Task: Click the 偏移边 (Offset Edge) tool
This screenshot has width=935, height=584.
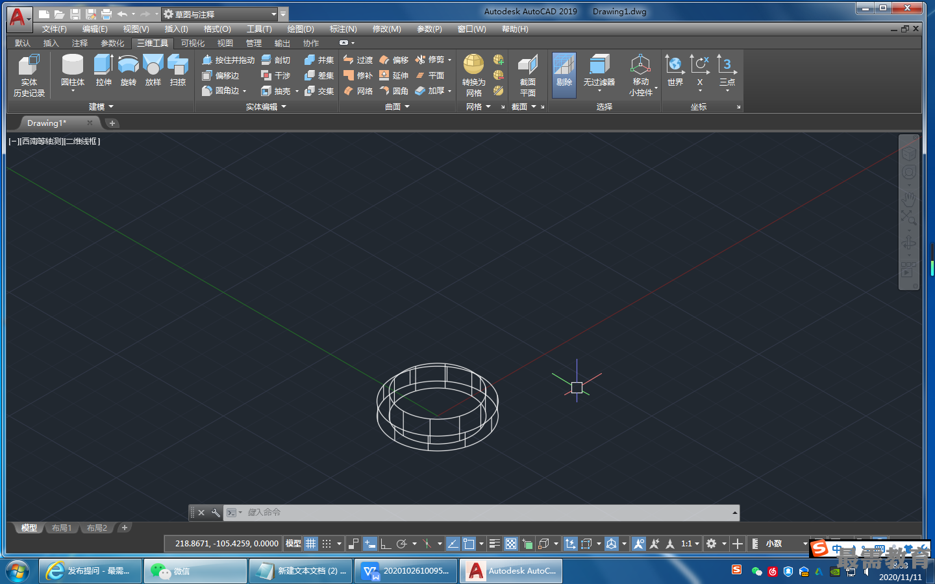Action: point(221,75)
